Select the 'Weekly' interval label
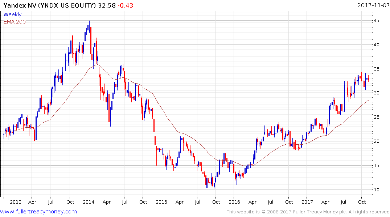Viewport: 390px width, 217px height. click(12, 14)
